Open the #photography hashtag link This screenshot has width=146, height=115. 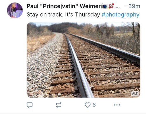click(121, 15)
